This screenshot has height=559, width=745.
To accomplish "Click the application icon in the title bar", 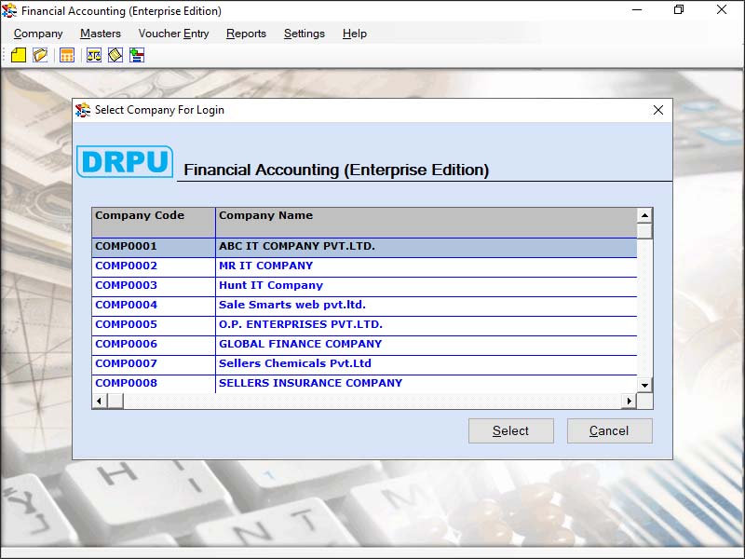I will tap(9, 10).
